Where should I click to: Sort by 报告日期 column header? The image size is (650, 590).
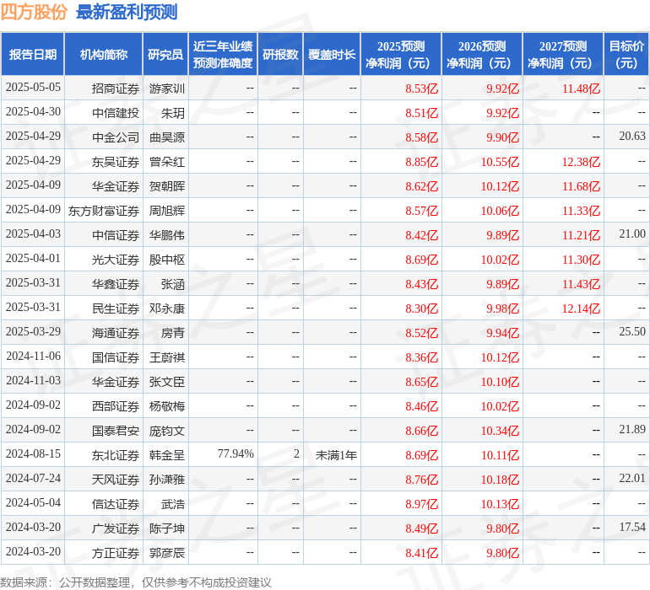tap(33, 55)
